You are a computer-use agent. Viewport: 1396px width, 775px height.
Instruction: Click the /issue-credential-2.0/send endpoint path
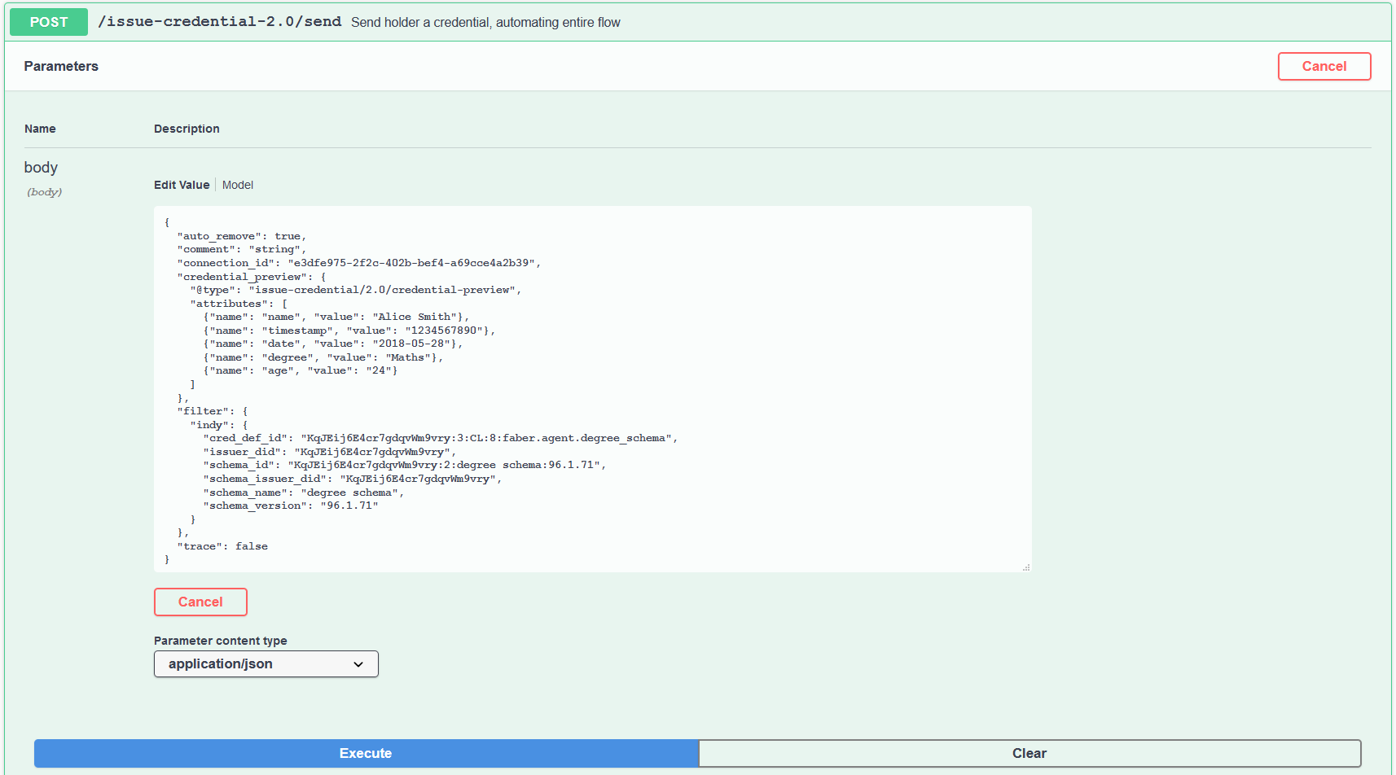(219, 22)
